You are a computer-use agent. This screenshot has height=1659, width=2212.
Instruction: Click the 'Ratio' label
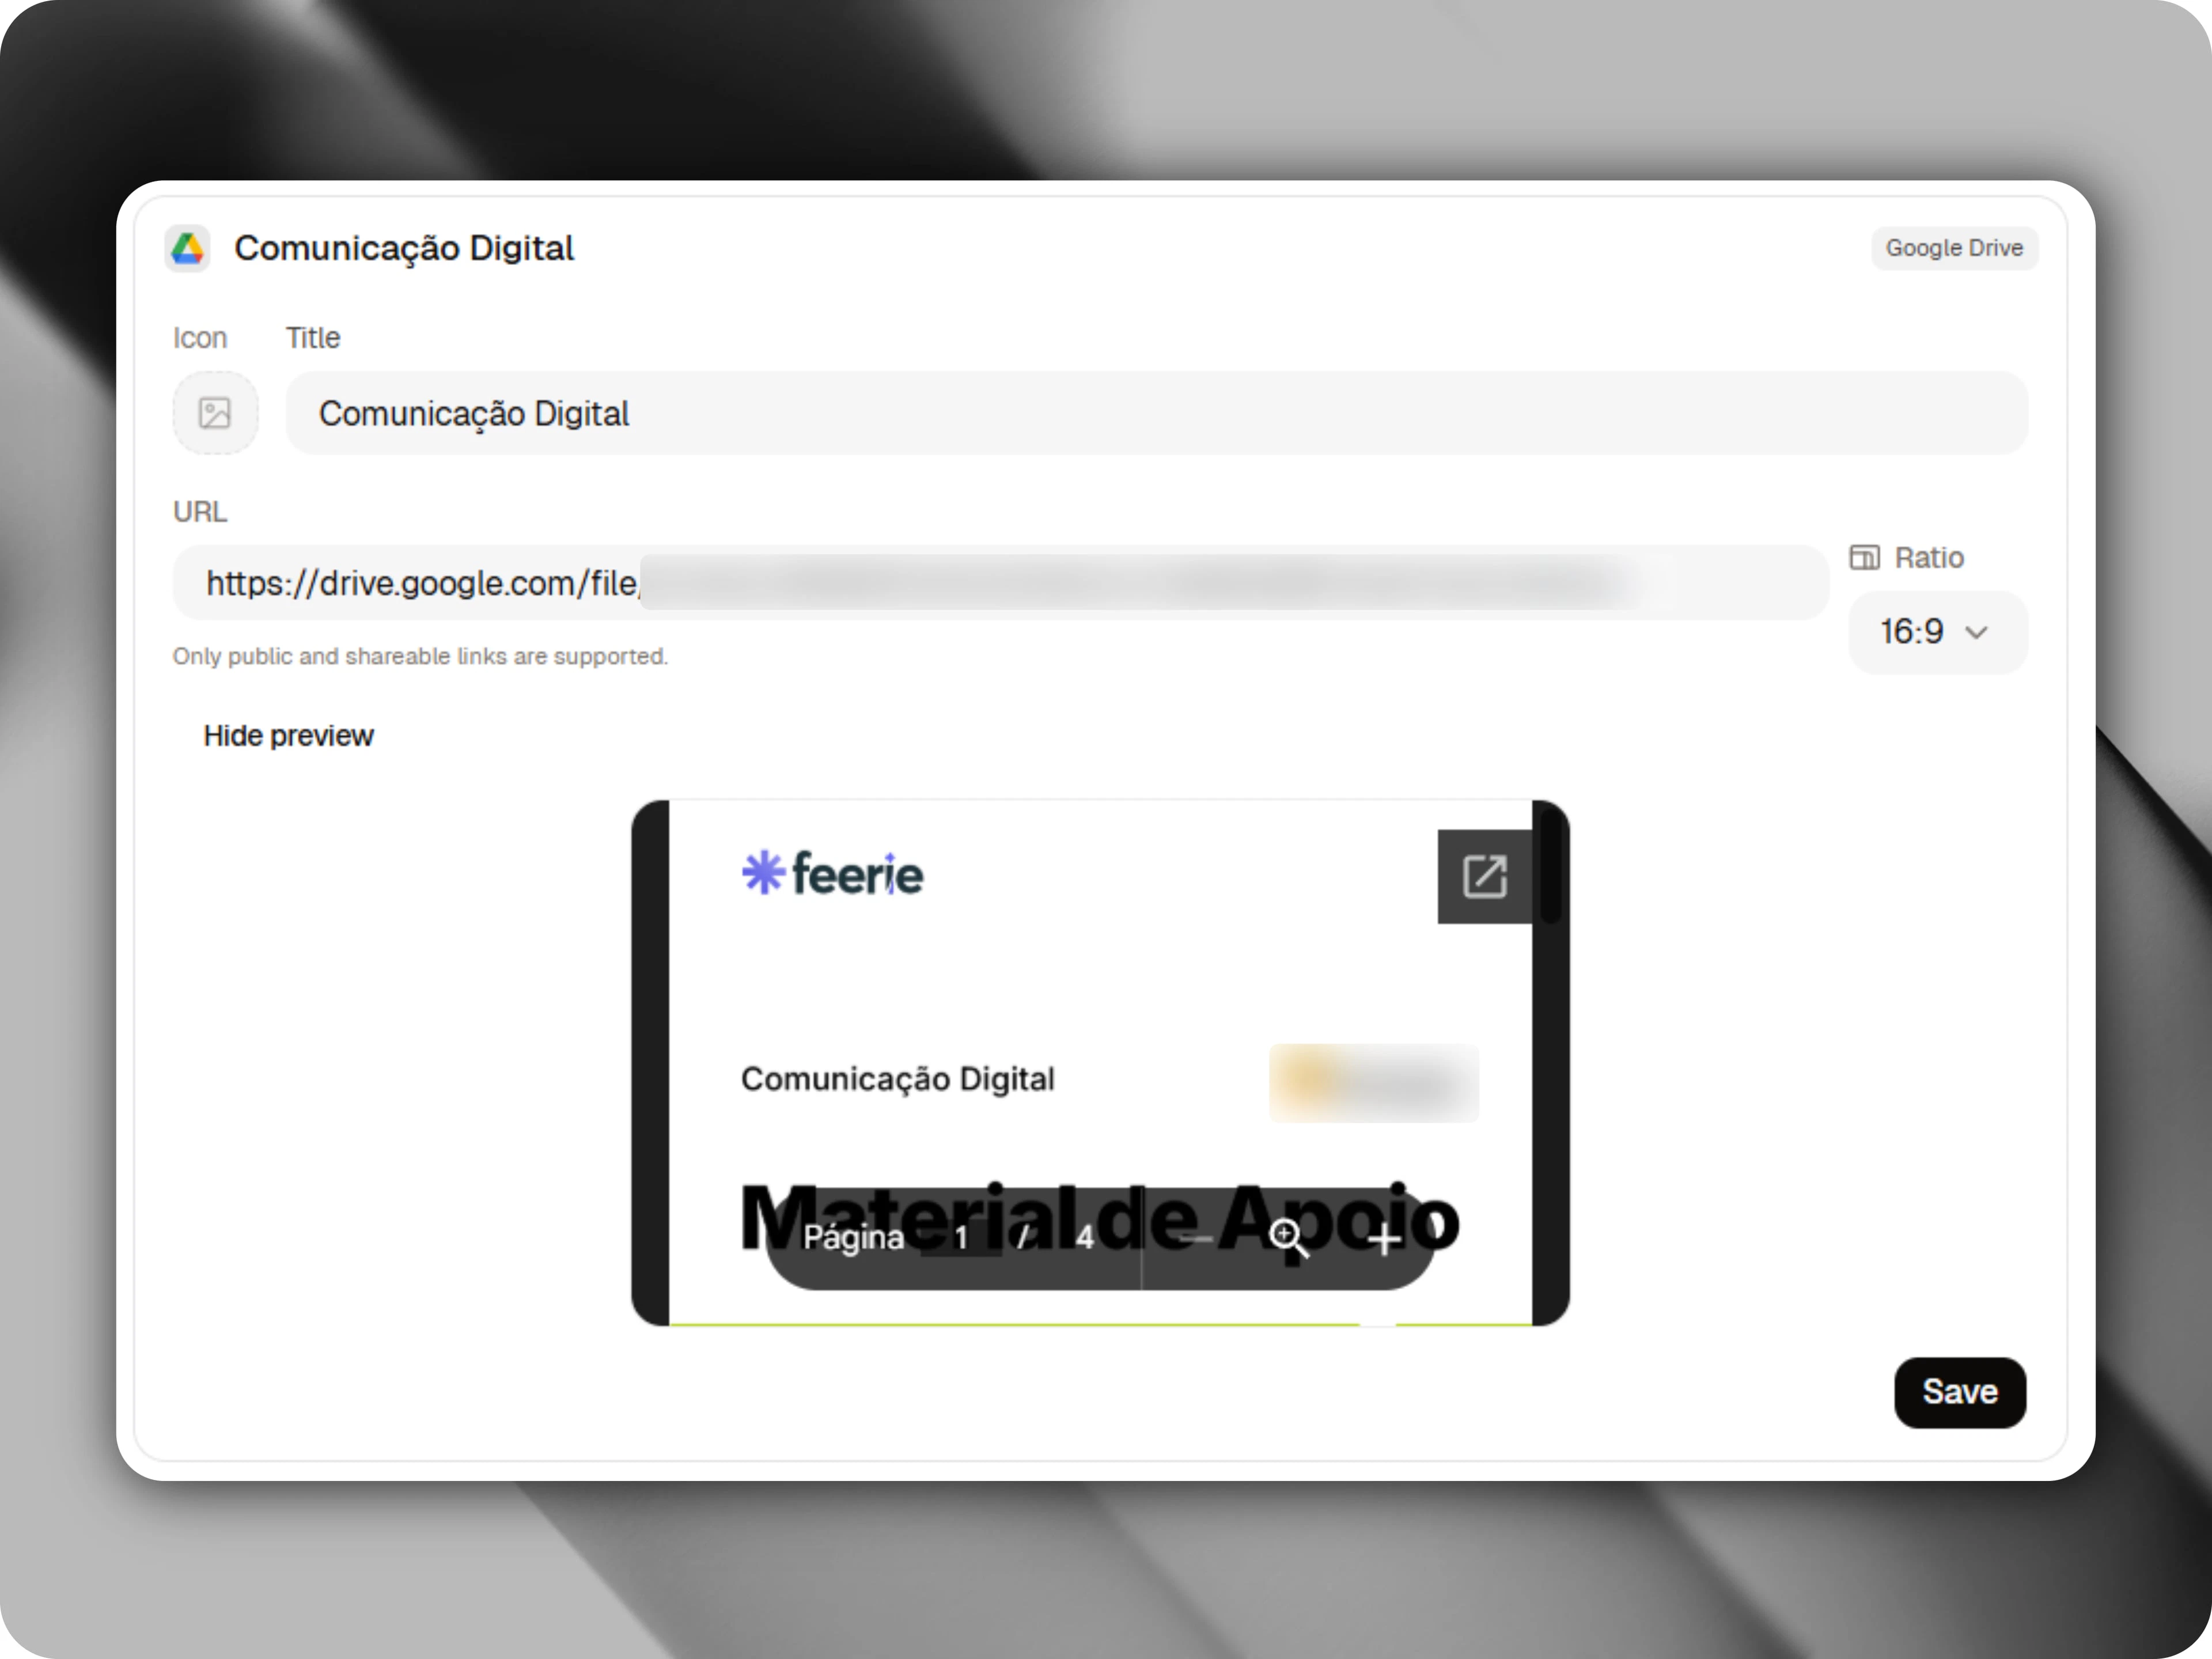click(1929, 557)
